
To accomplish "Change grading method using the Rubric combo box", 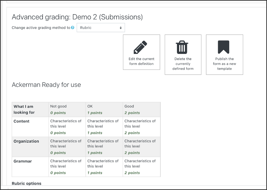I will 101,28.
